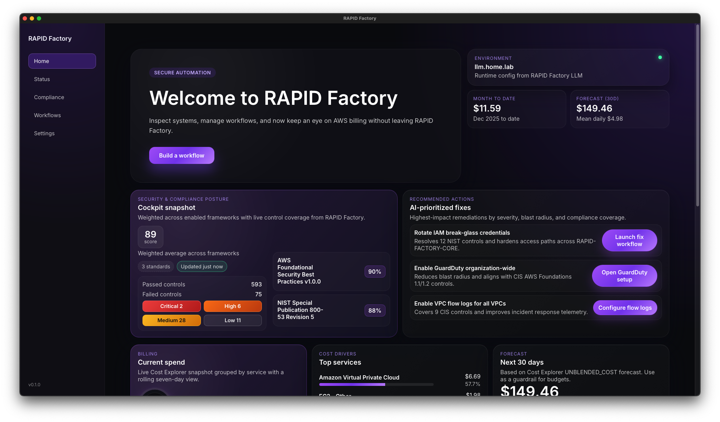Screen dimensions: 720x422
Task: Select the High 6 severity filter
Action: click(233, 306)
